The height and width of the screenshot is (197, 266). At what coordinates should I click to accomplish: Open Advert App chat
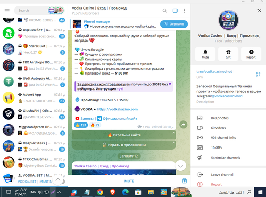point(34,97)
